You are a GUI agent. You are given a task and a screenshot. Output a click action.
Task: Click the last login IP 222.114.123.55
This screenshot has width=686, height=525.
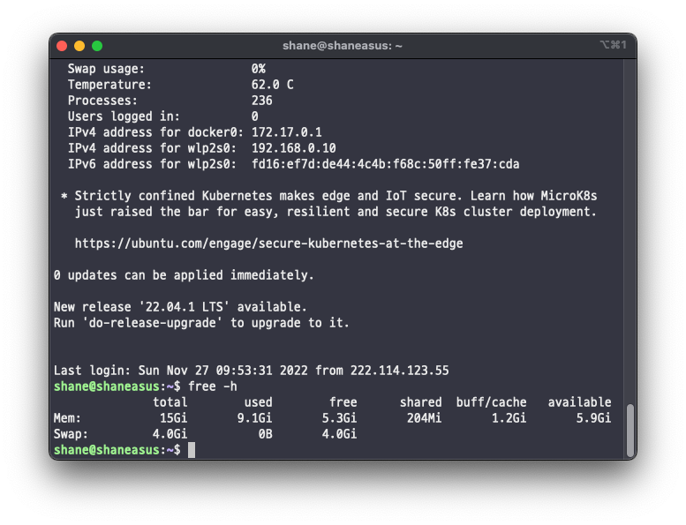399,371
